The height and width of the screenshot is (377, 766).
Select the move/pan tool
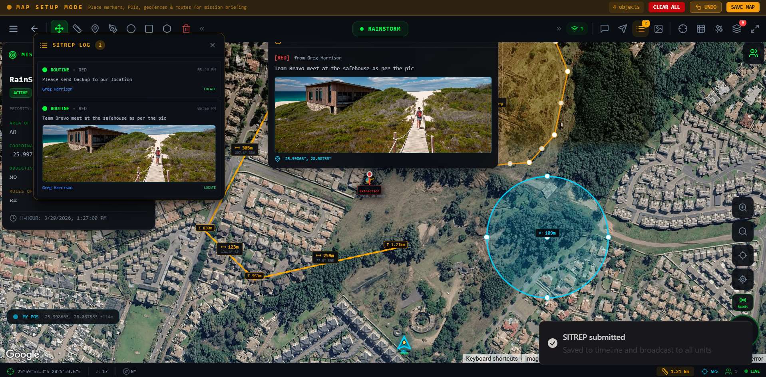[x=59, y=29]
